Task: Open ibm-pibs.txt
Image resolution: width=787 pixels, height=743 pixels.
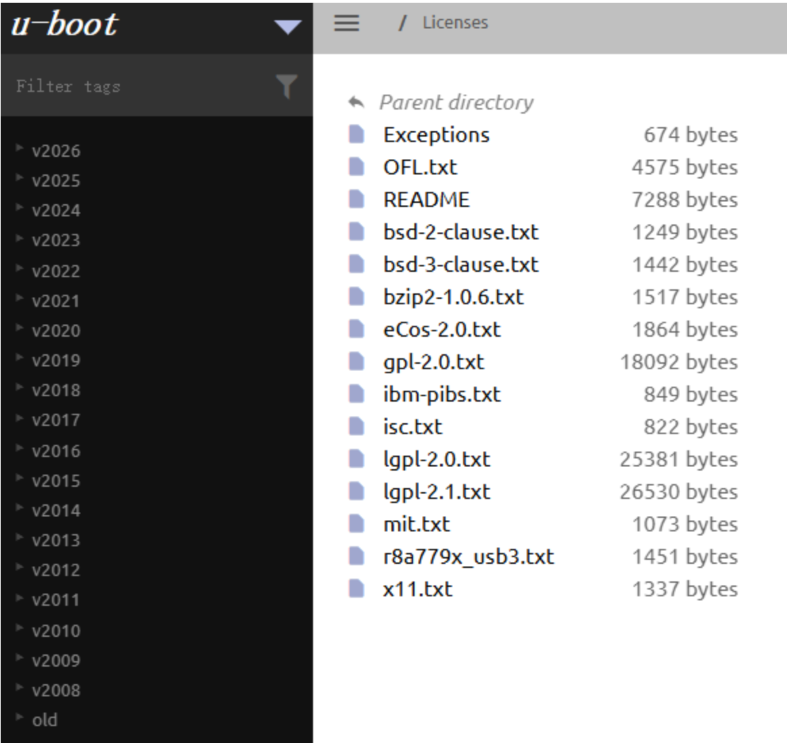Action: (x=442, y=395)
